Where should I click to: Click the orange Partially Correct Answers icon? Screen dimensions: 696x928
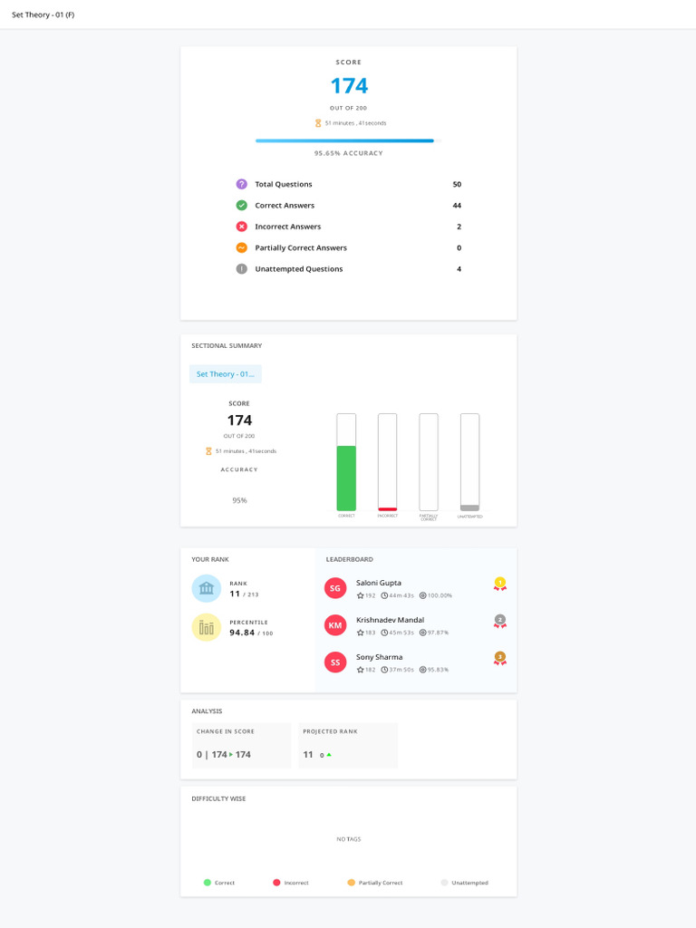tap(241, 248)
